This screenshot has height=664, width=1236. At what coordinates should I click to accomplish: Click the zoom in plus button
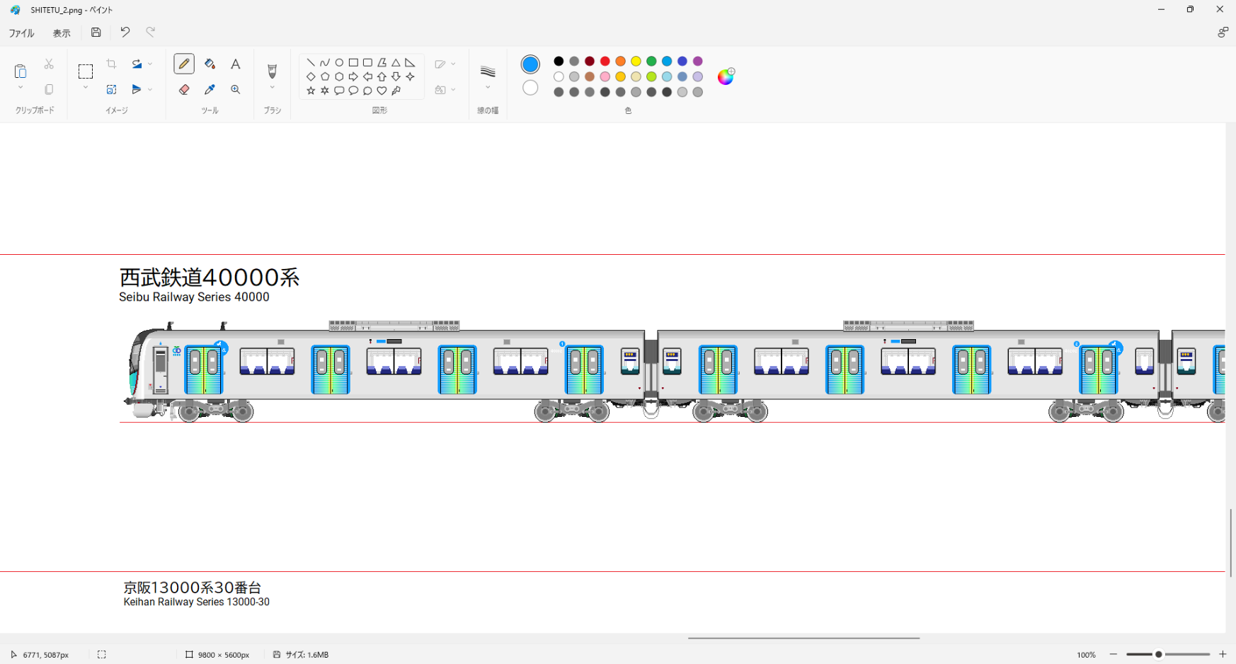click(1223, 654)
